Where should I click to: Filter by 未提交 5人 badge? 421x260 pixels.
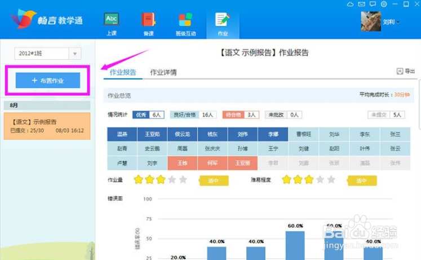386,115
